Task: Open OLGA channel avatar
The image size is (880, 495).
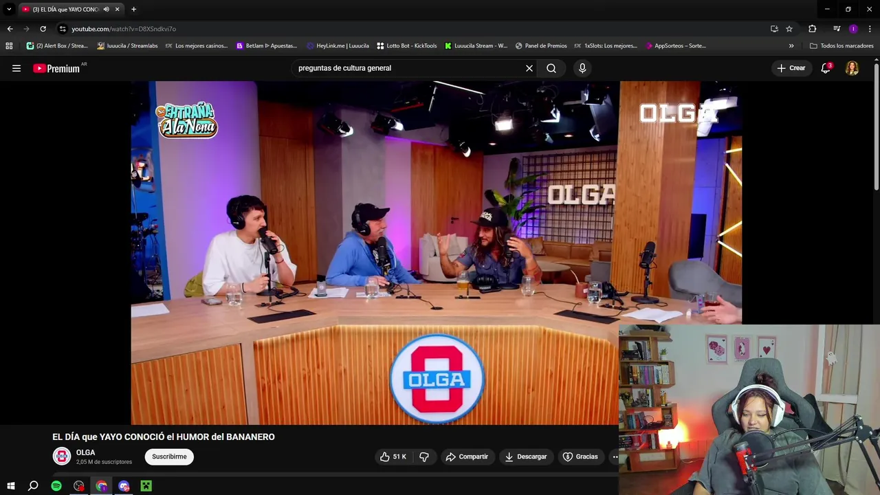Action: click(62, 456)
